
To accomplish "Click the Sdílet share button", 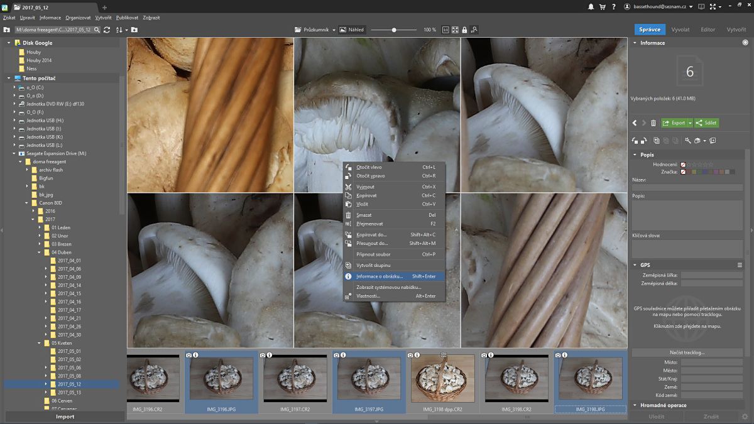I will point(707,123).
